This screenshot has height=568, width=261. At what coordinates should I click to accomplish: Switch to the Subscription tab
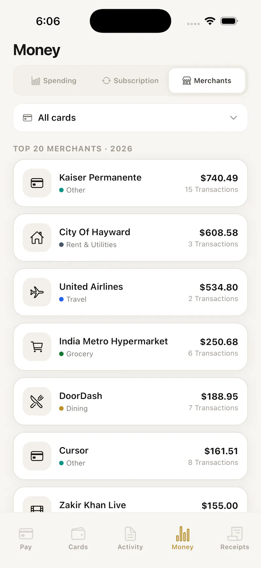click(x=130, y=81)
